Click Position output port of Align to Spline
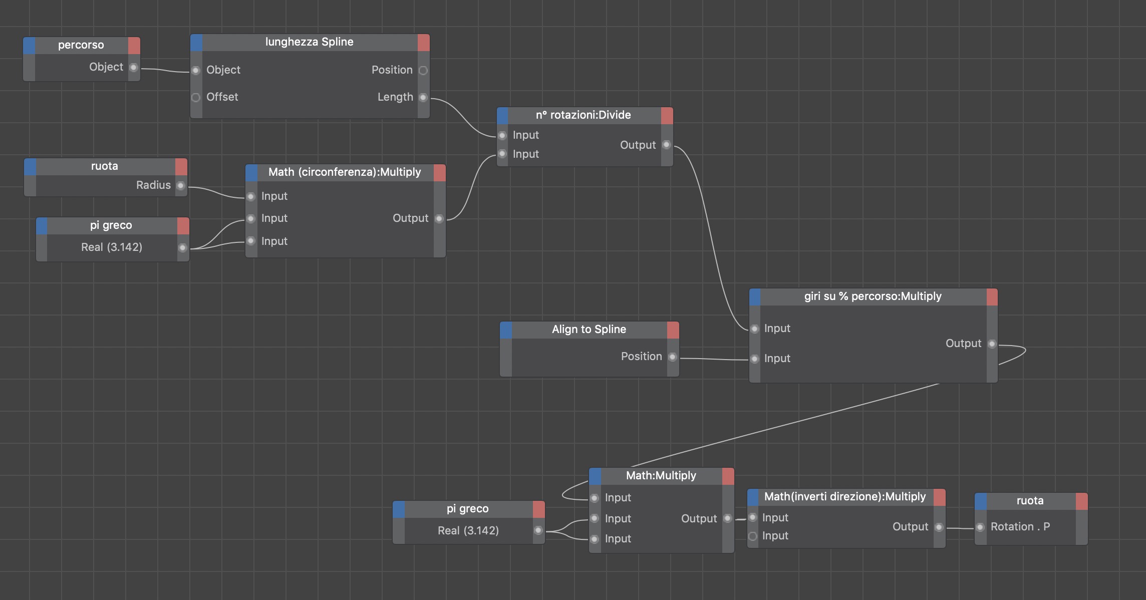 (x=673, y=357)
